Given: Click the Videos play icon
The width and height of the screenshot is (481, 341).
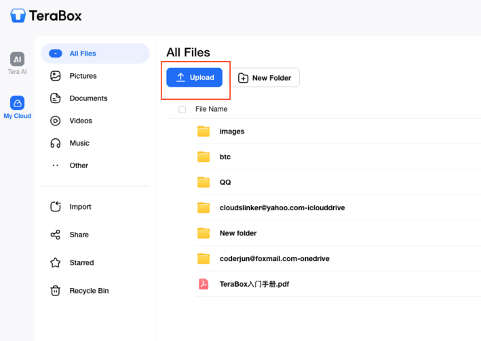Looking at the screenshot, I should pos(56,121).
